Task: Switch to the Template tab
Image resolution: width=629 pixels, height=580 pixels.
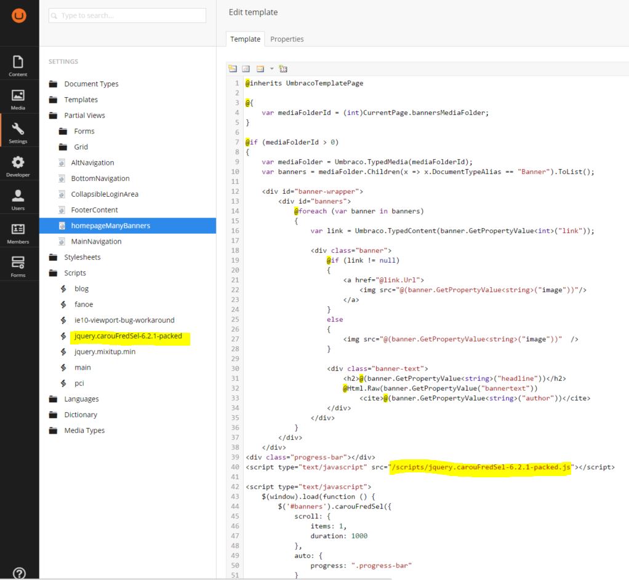Action: (x=245, y=39)
